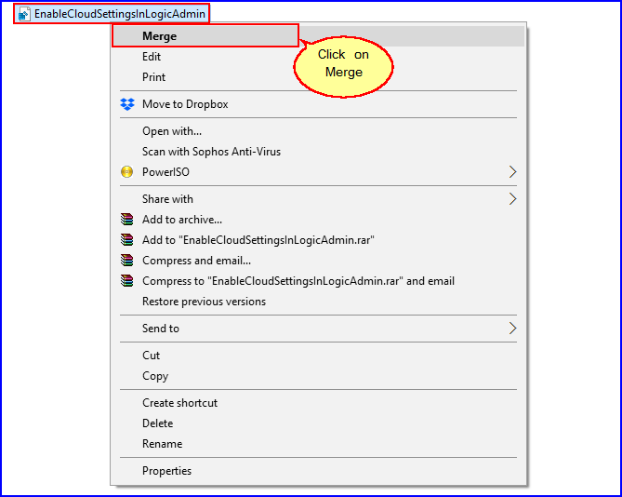622x497 pixels.
Task: Click WinRAR icon next to Add to EnableCloudSettingsInLogicAdmin.rar
Action: coord(127,240)
